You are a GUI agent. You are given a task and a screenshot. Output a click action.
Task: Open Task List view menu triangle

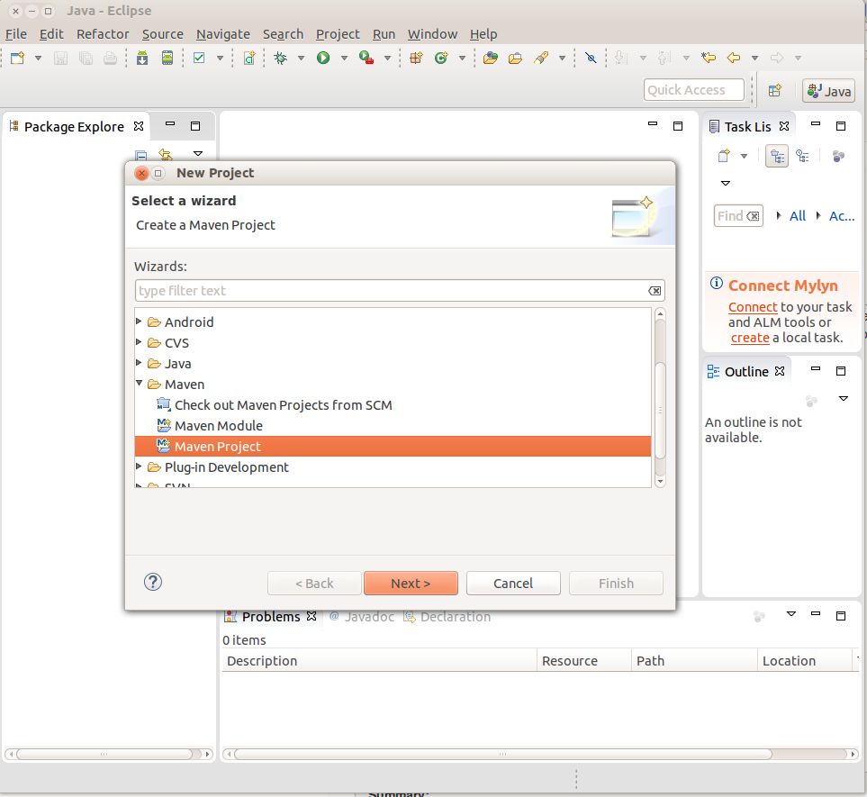[x=726, y=183]
